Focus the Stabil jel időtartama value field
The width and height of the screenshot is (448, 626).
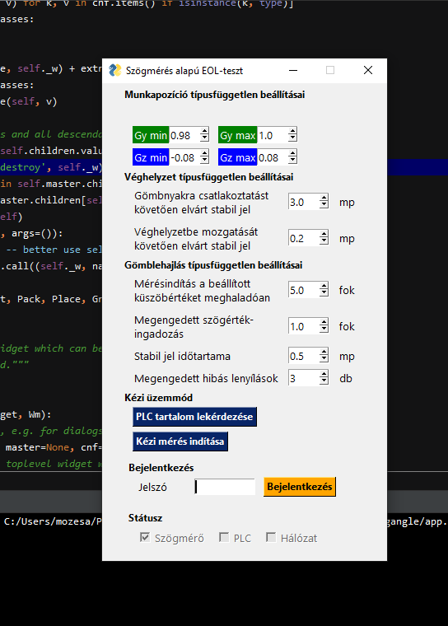304,356
